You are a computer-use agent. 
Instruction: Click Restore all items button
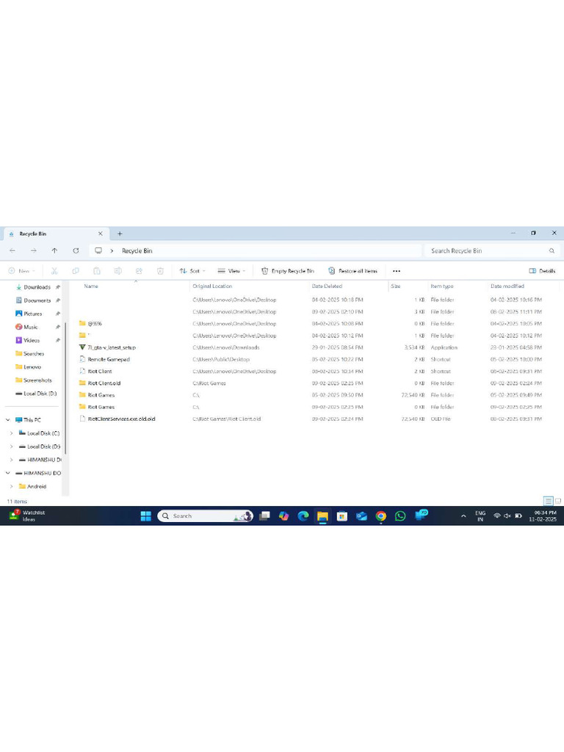pyautogui.click(x=352, y=271)
